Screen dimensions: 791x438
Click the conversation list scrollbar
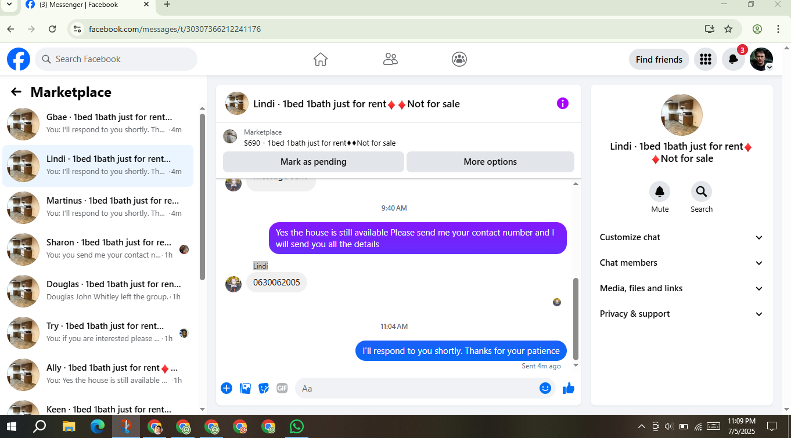point(202,197)
